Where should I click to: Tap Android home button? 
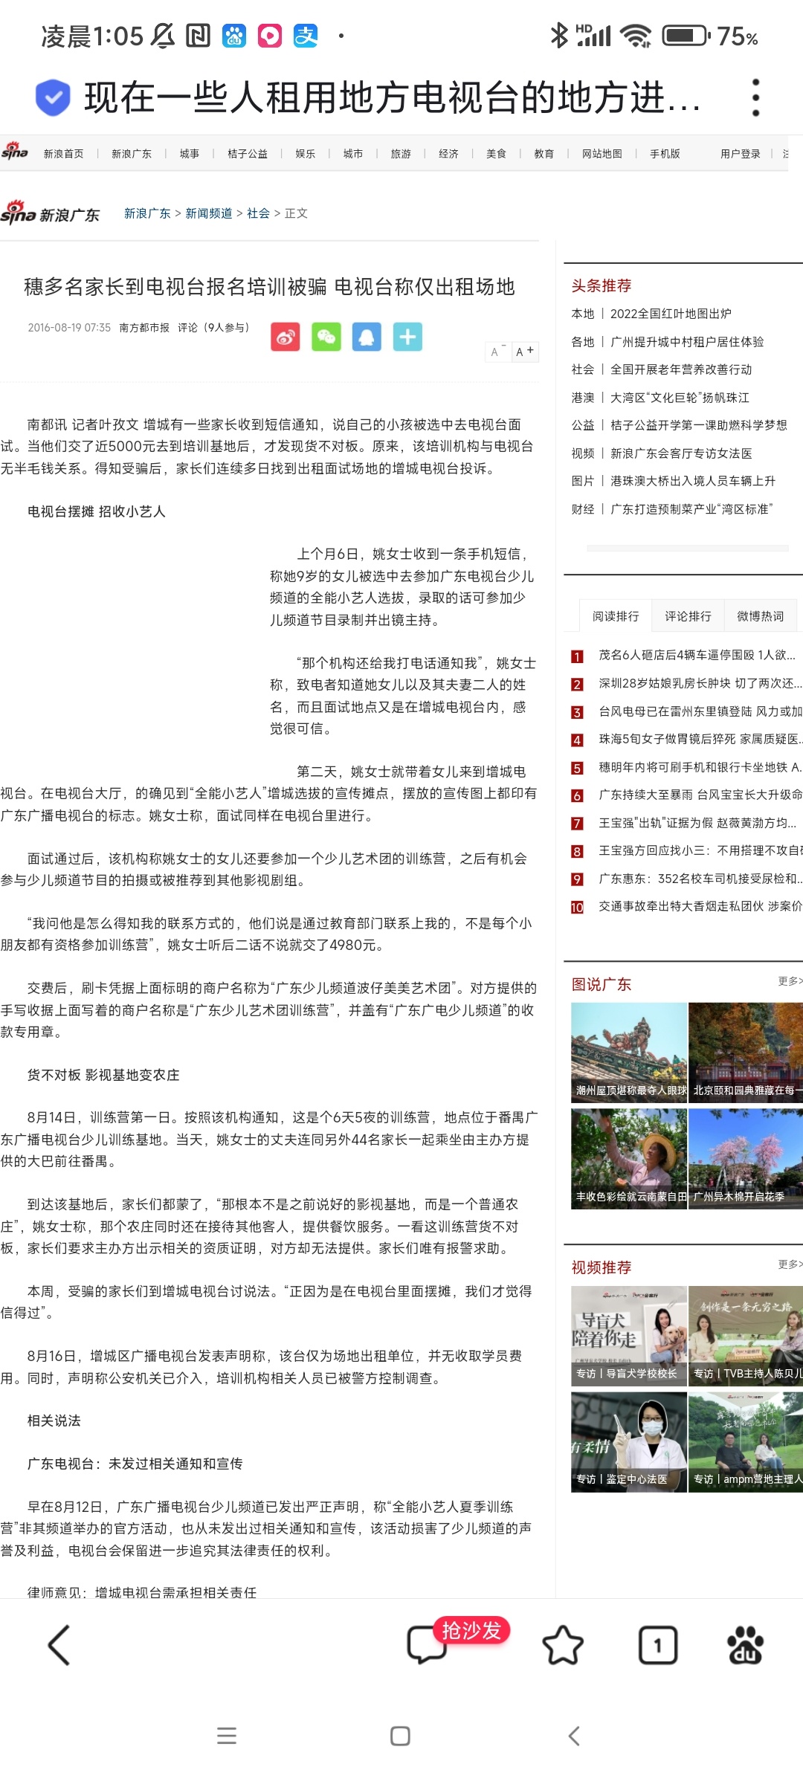pyautogui.click(x=401, y=1736)
